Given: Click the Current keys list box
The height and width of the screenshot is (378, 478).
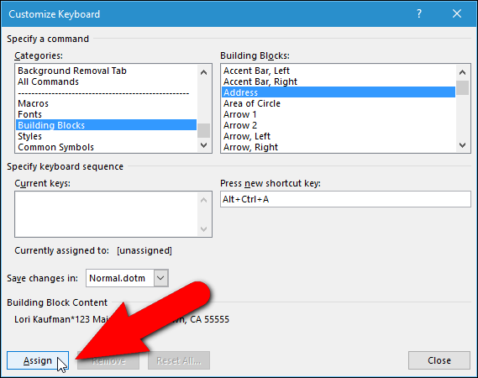Looking at the screenshot, I should pos(113,214).
